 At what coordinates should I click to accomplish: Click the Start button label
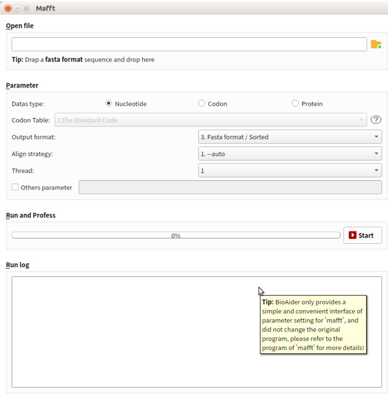tap(366, 235)
